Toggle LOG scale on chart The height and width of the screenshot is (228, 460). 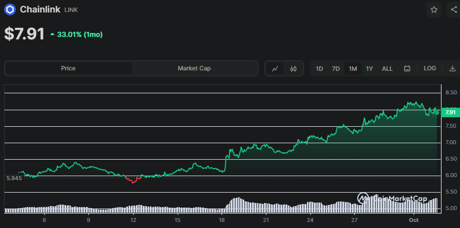pos(430,68)
